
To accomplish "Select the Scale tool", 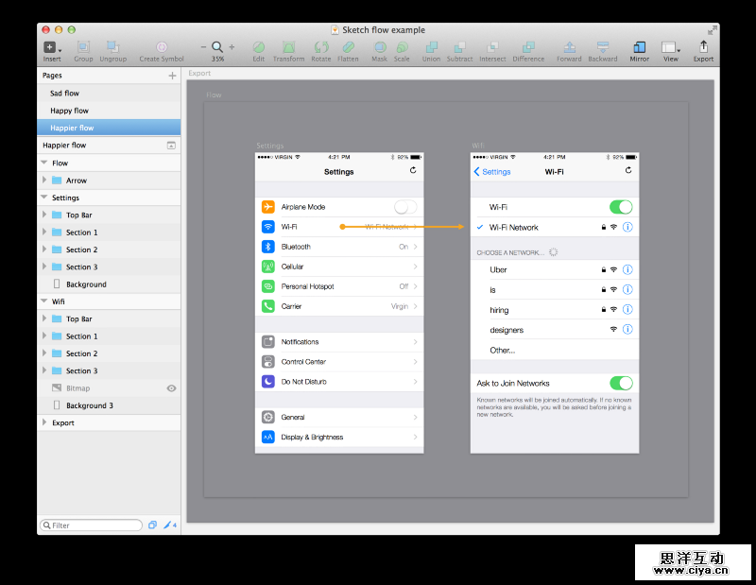I will click(402, 44).
